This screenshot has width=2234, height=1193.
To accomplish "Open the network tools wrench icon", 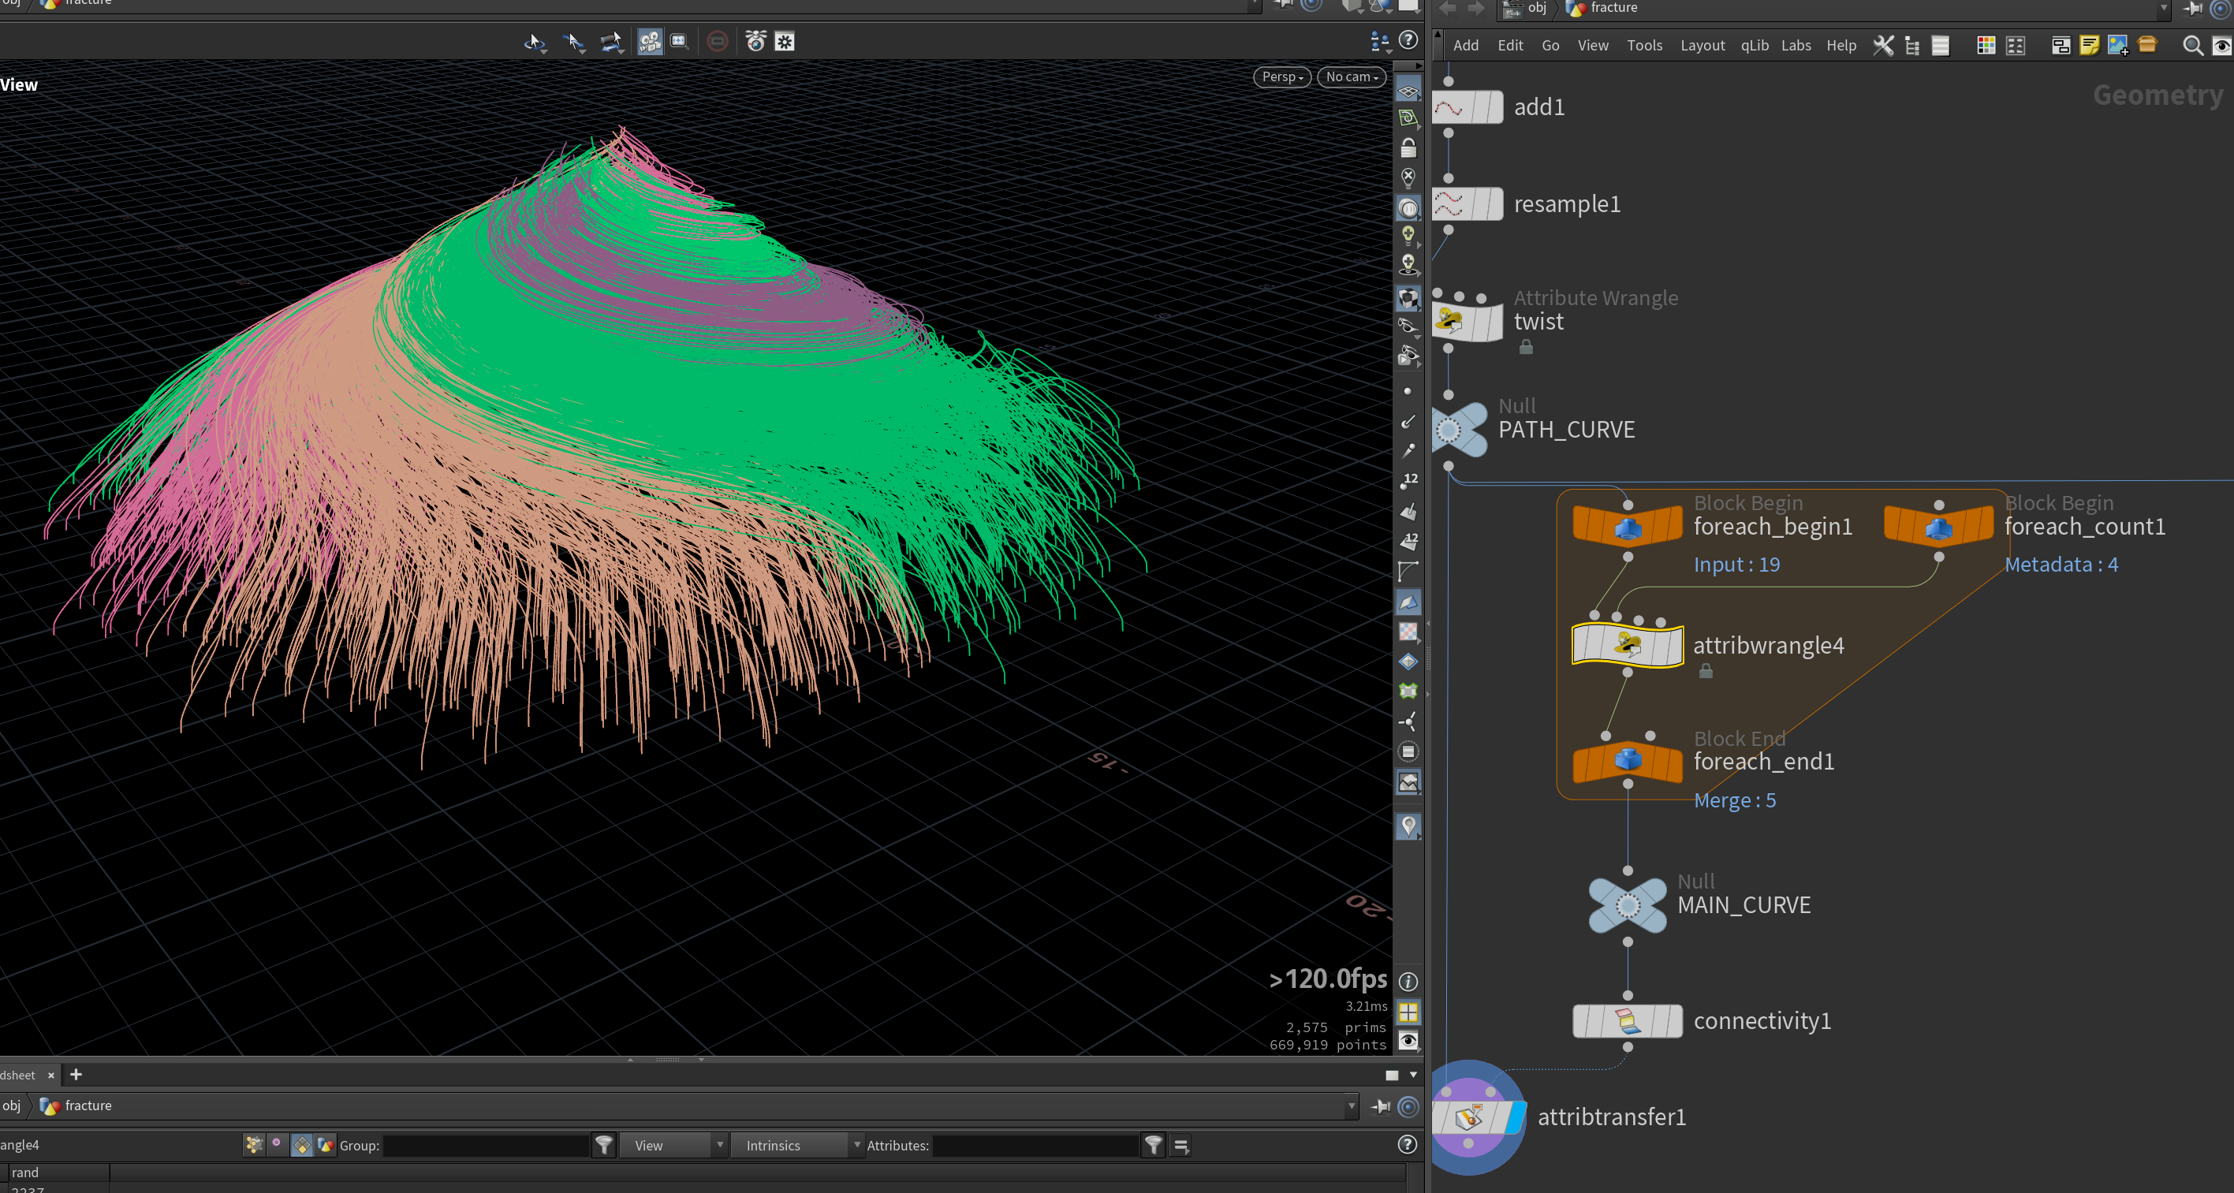I will pyautogui.click(x=1883, y=45).
